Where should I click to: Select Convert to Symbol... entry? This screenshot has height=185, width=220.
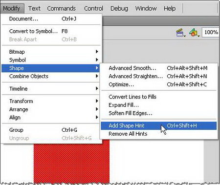click(x=51, y=31)
